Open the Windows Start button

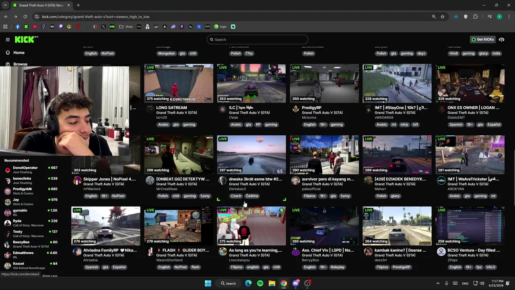(x=208, y=283)
